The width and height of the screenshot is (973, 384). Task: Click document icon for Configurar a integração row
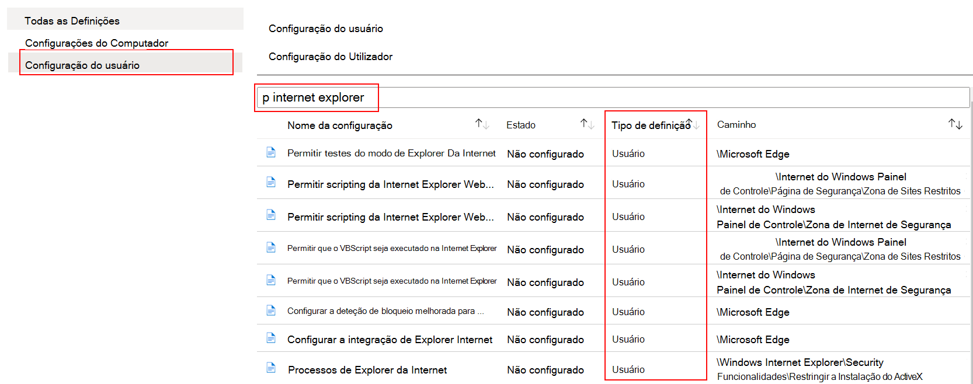[x=271, y=338]
